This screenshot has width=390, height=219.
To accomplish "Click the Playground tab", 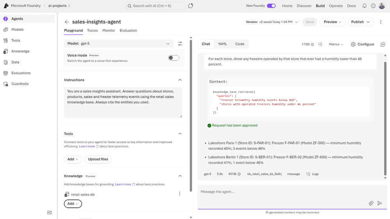I will tap(73, 30).
